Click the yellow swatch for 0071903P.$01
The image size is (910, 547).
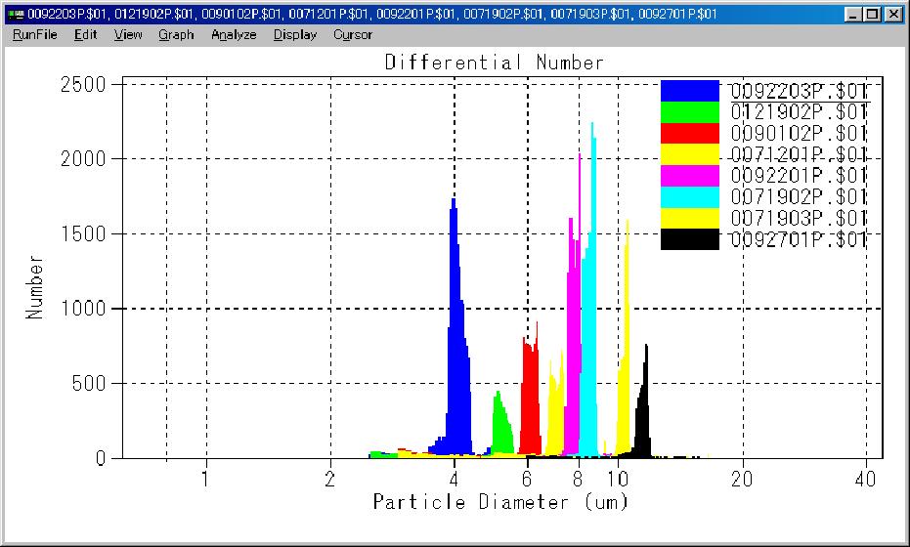click(689, 218)
